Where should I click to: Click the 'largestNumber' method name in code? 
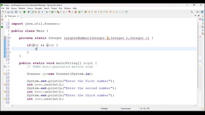pyautogui.click(x=77, y=38)
